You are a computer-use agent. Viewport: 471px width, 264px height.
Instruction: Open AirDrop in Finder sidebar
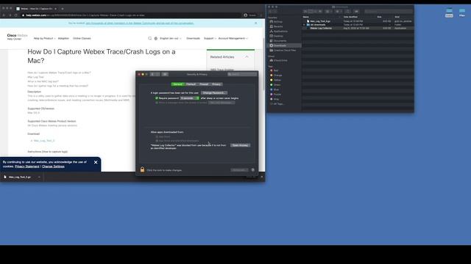pos(276,21)
